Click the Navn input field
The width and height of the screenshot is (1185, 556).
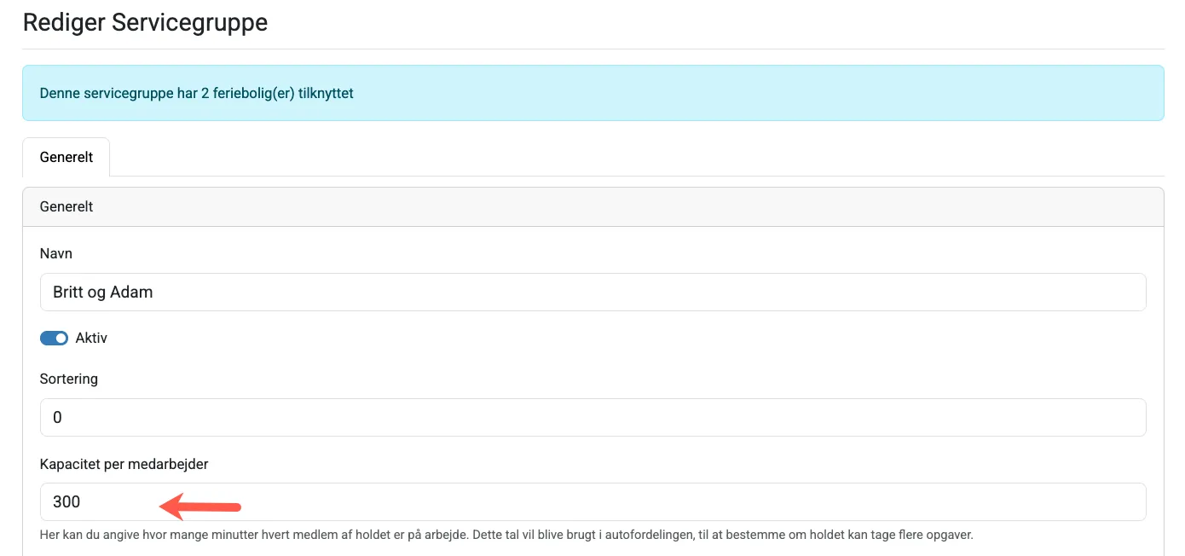pos(592,292)
